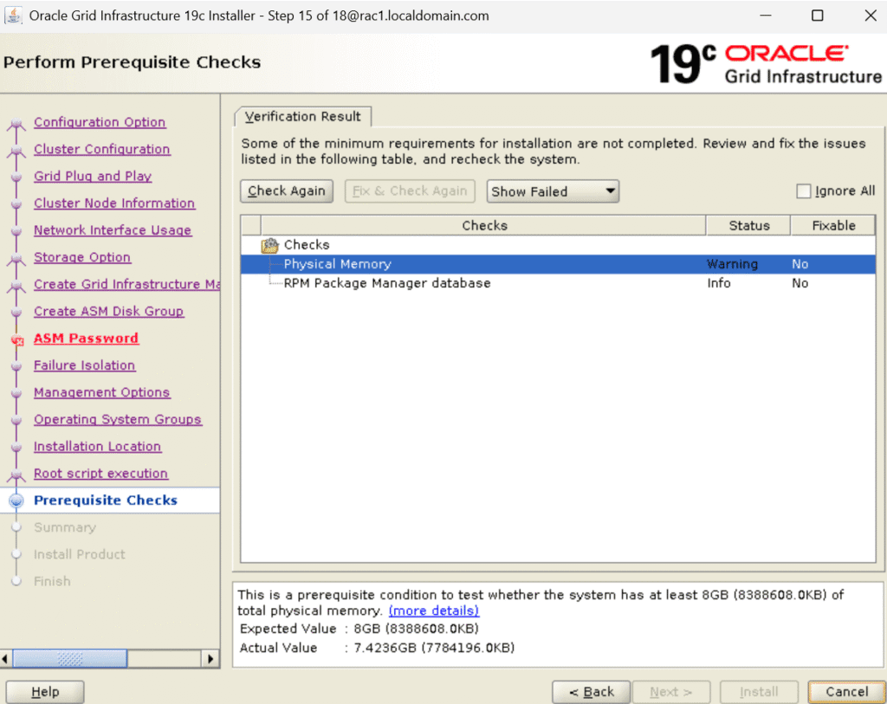Click the Back button
The height and width of the screenshot is (704, 887).
coord(591,692)
